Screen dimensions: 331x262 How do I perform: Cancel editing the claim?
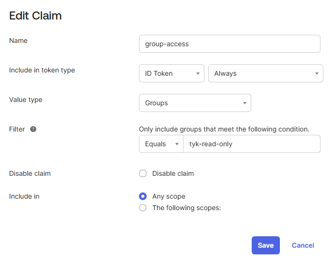(x=303, y=245)
